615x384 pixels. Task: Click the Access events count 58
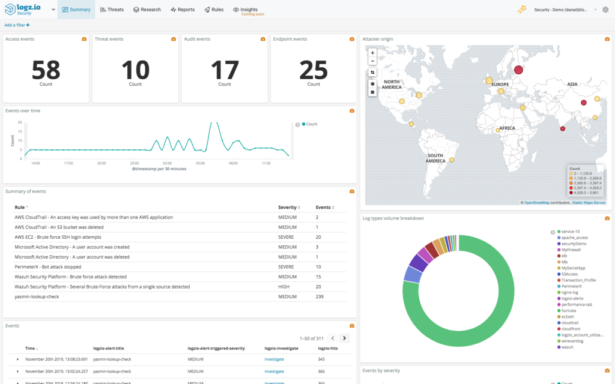46,70
